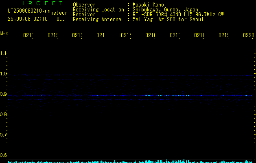
Task: Click the 0.8 kHz axis label
Action: 3,114
